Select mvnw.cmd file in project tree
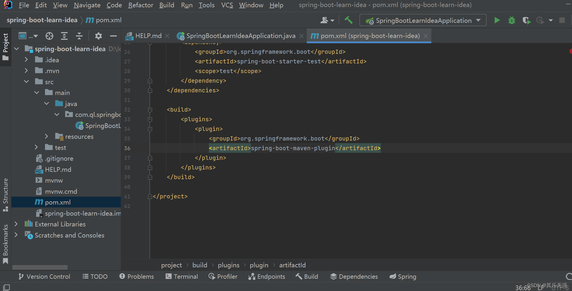 pos(56,191)
